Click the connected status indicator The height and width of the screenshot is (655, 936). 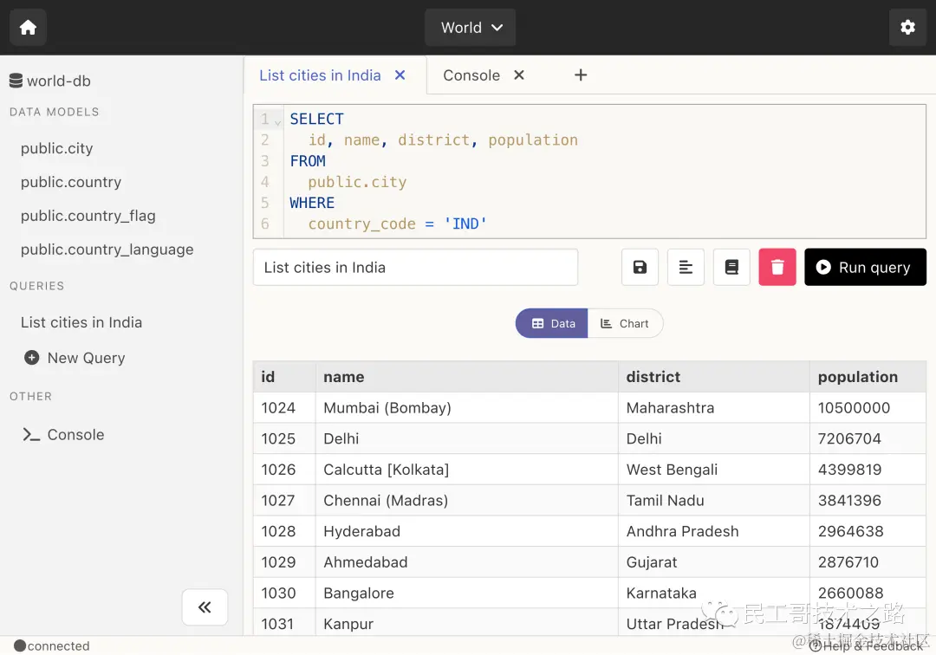52,646
